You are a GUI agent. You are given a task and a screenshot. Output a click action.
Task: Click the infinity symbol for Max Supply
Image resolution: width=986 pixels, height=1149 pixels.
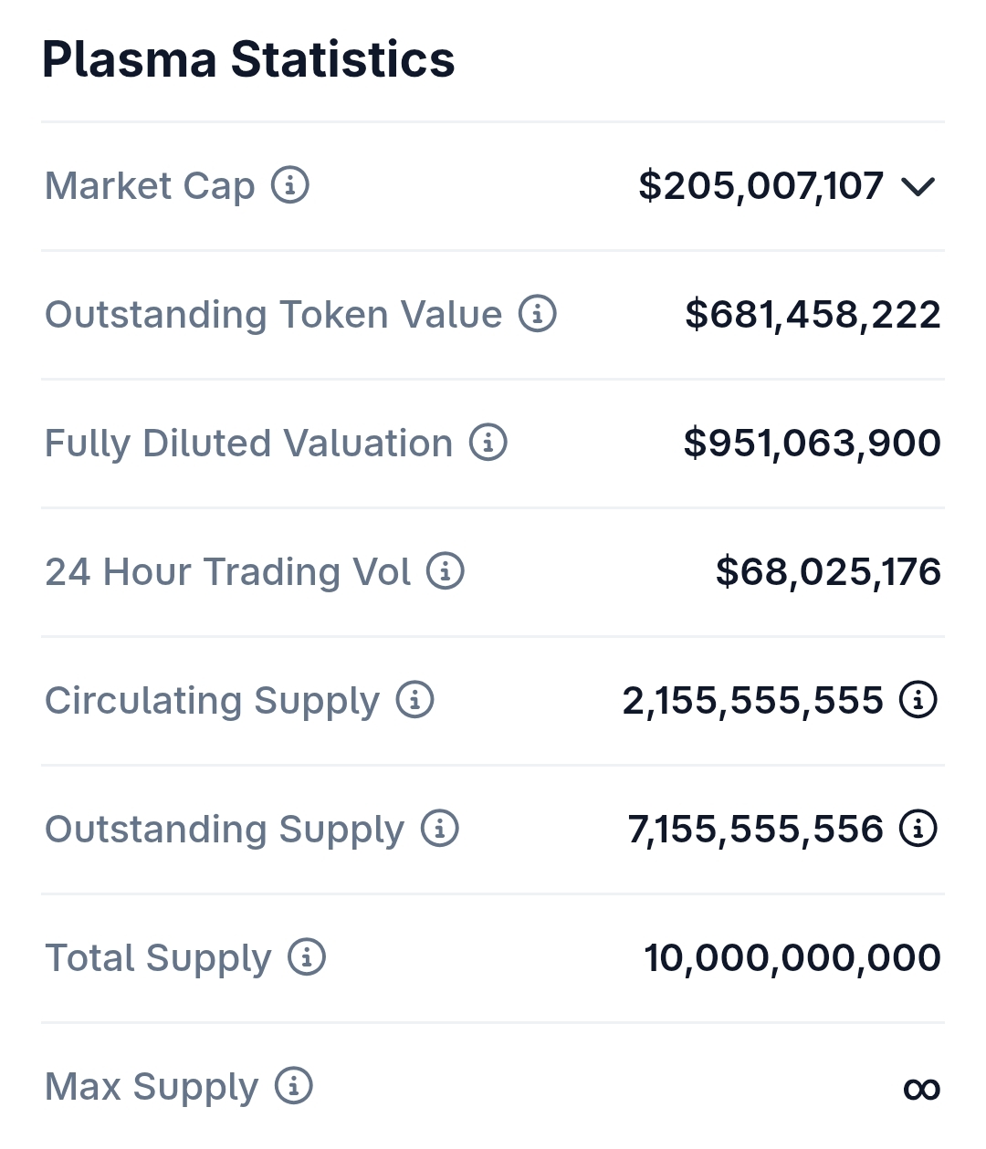pos(921,1088)
